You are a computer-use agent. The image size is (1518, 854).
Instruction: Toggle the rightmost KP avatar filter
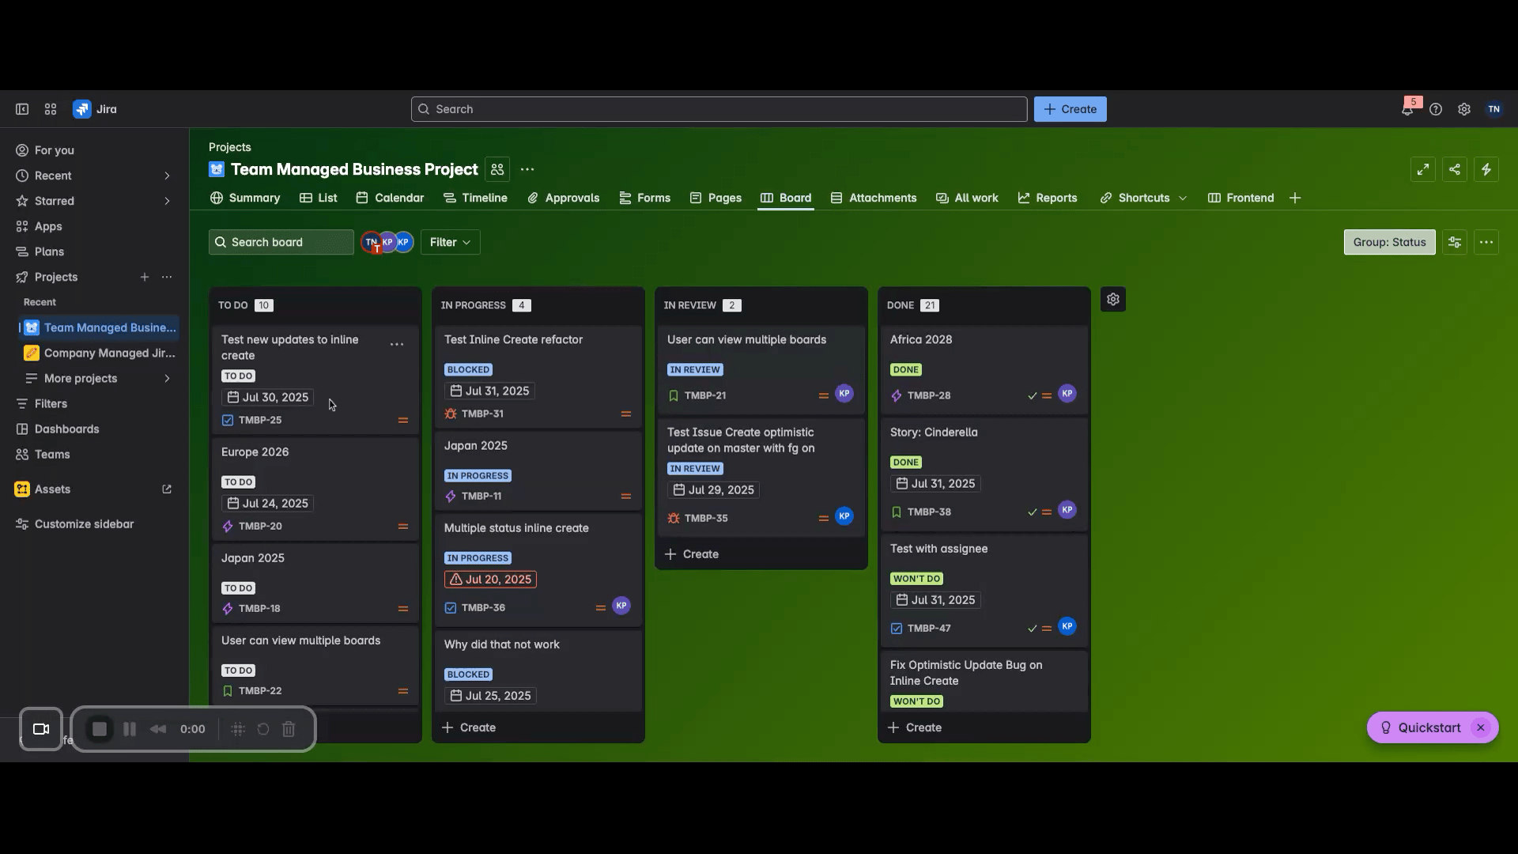coord(403,242)
